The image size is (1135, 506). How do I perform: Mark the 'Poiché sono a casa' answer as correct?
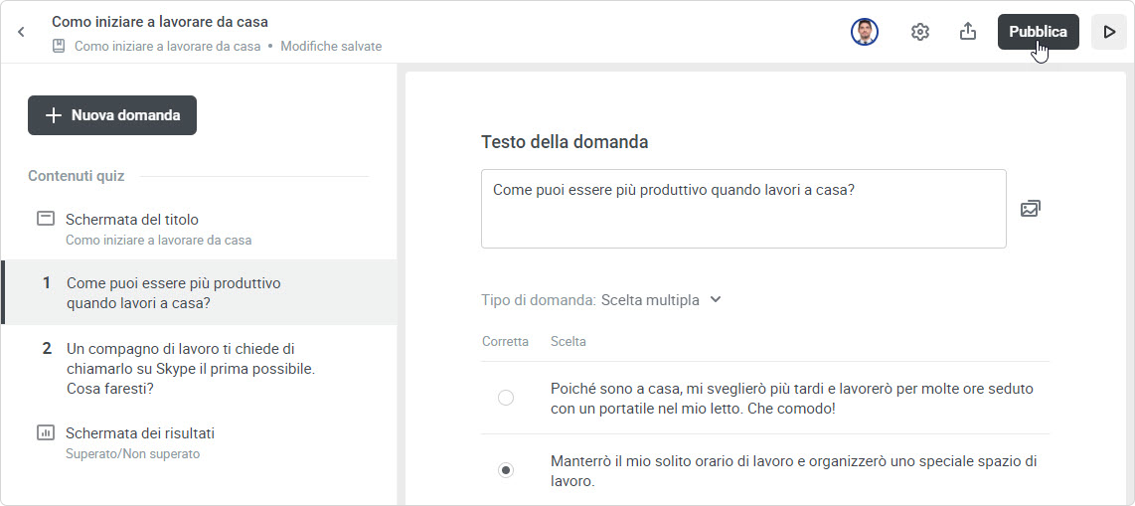506,398
